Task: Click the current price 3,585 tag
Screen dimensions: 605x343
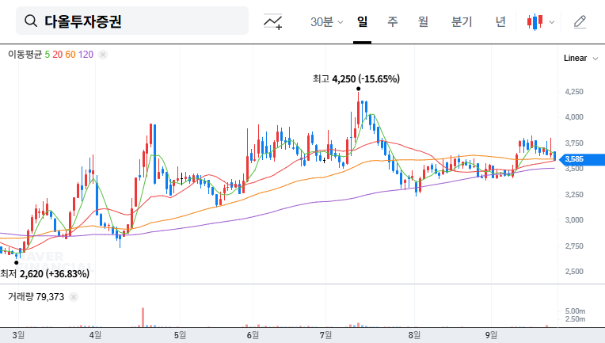Action: tap(581, 159)
